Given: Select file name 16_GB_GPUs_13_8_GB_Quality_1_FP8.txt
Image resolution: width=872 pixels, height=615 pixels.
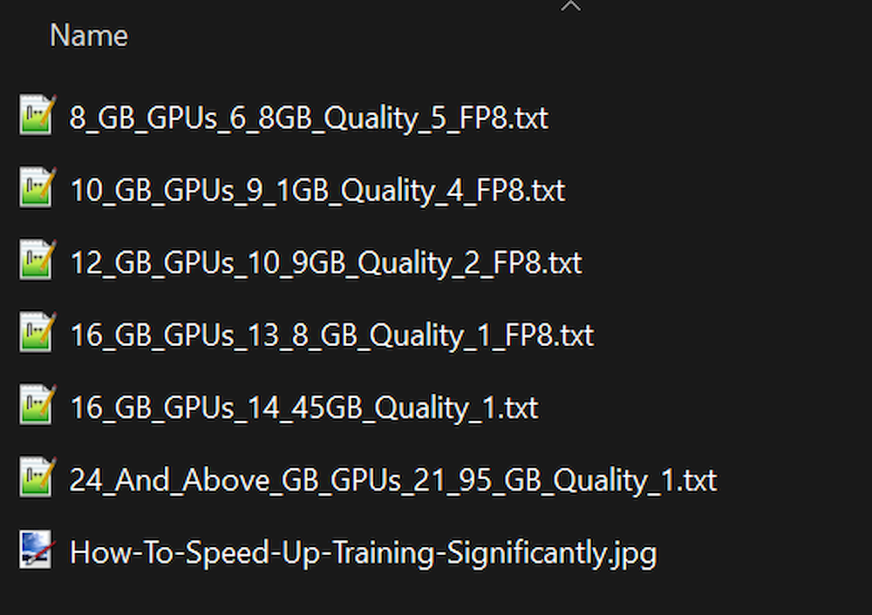Looking at the screenshot, I should coord(331,335).
